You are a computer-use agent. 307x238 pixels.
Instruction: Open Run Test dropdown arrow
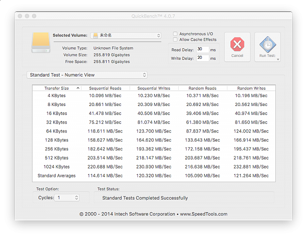point(278,59)
